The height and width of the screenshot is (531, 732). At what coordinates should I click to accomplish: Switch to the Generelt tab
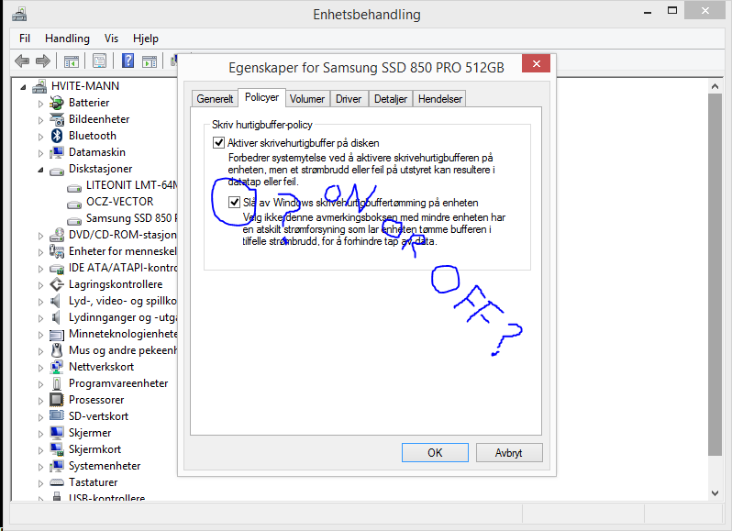tap(215, 99)
